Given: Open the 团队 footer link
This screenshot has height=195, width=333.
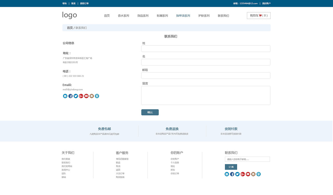Looking at the screenshot, I should [64, 173].
